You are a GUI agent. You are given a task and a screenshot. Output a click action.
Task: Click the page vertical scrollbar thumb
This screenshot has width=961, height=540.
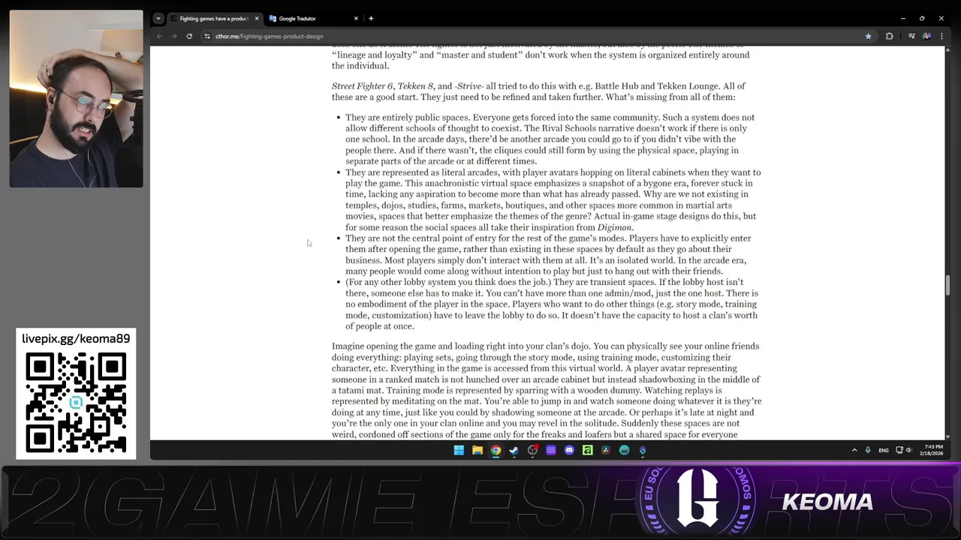coord(948,285)
